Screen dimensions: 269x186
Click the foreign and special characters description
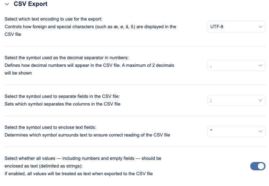tap(90, 27)
